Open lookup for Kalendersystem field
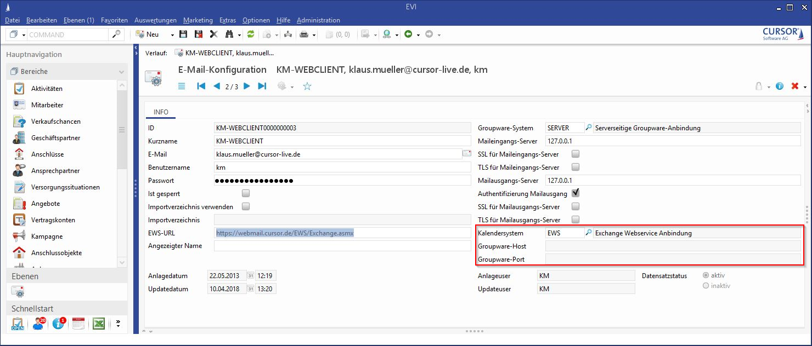The image size is (812, 346). tap(589, 233)
